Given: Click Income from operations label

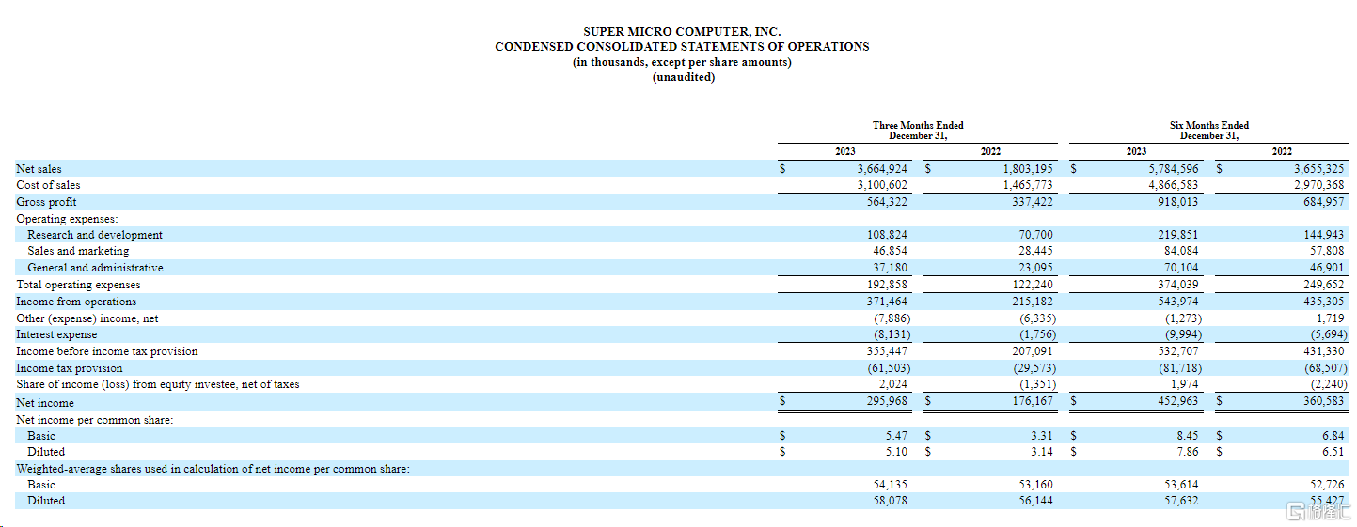Looking at the screenshot, I should (76, 302).
